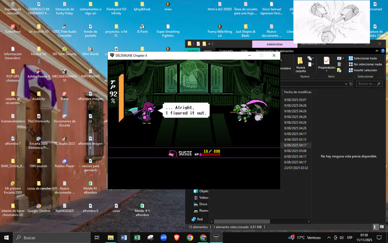This screenshot has width=388, height=243.
Task: Launch VSDC Free Audio Converter shortcut
Action: point(64,31)
